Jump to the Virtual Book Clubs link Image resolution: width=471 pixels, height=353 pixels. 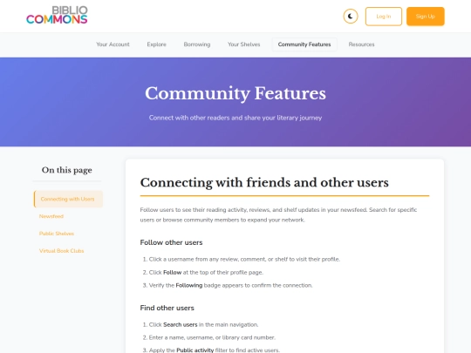[x=62, y=251]
